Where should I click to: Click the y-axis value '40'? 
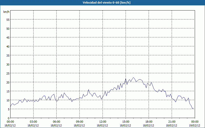coord(8,47)
